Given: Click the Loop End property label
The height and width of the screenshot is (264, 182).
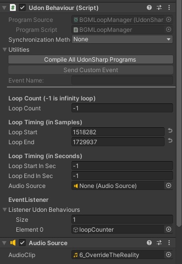Looking at the screenshot, I should [21, 142].
